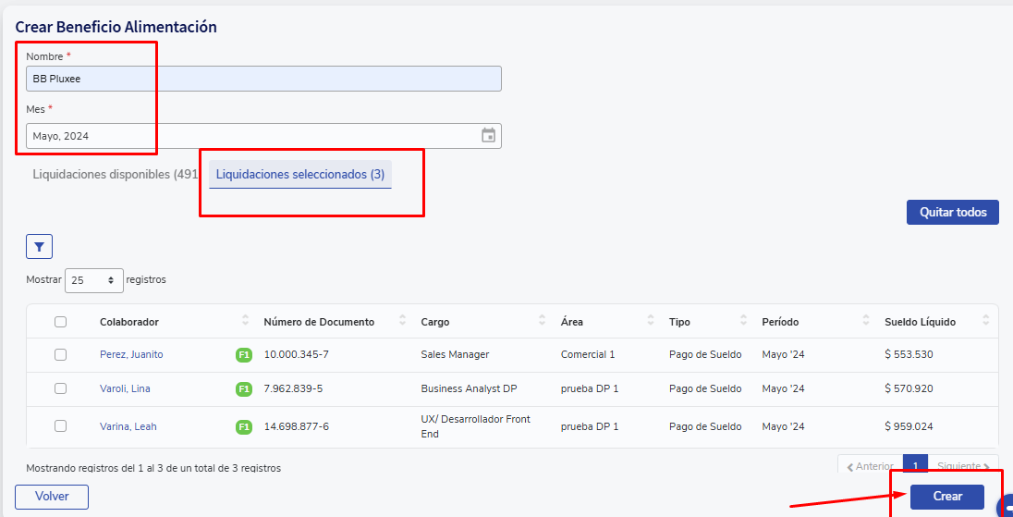Select the Liquidaciones seleccionados tab
Viewport: 1013px width, 517px height.
tap(299, 174)
